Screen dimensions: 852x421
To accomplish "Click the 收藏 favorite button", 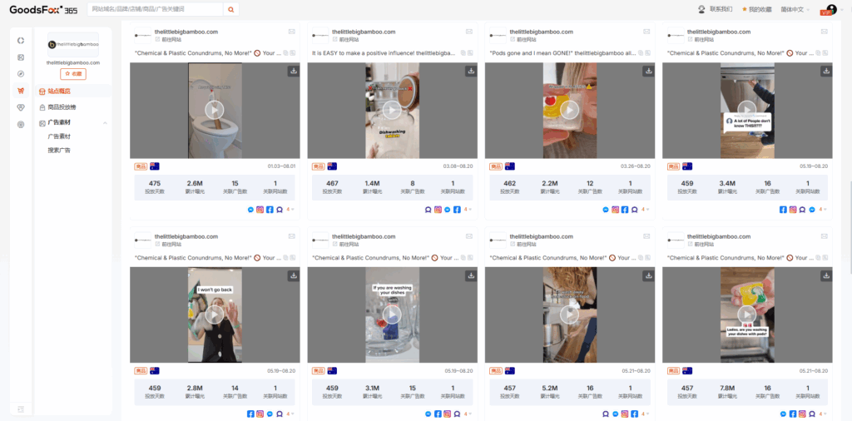I will tap(73, 74).
